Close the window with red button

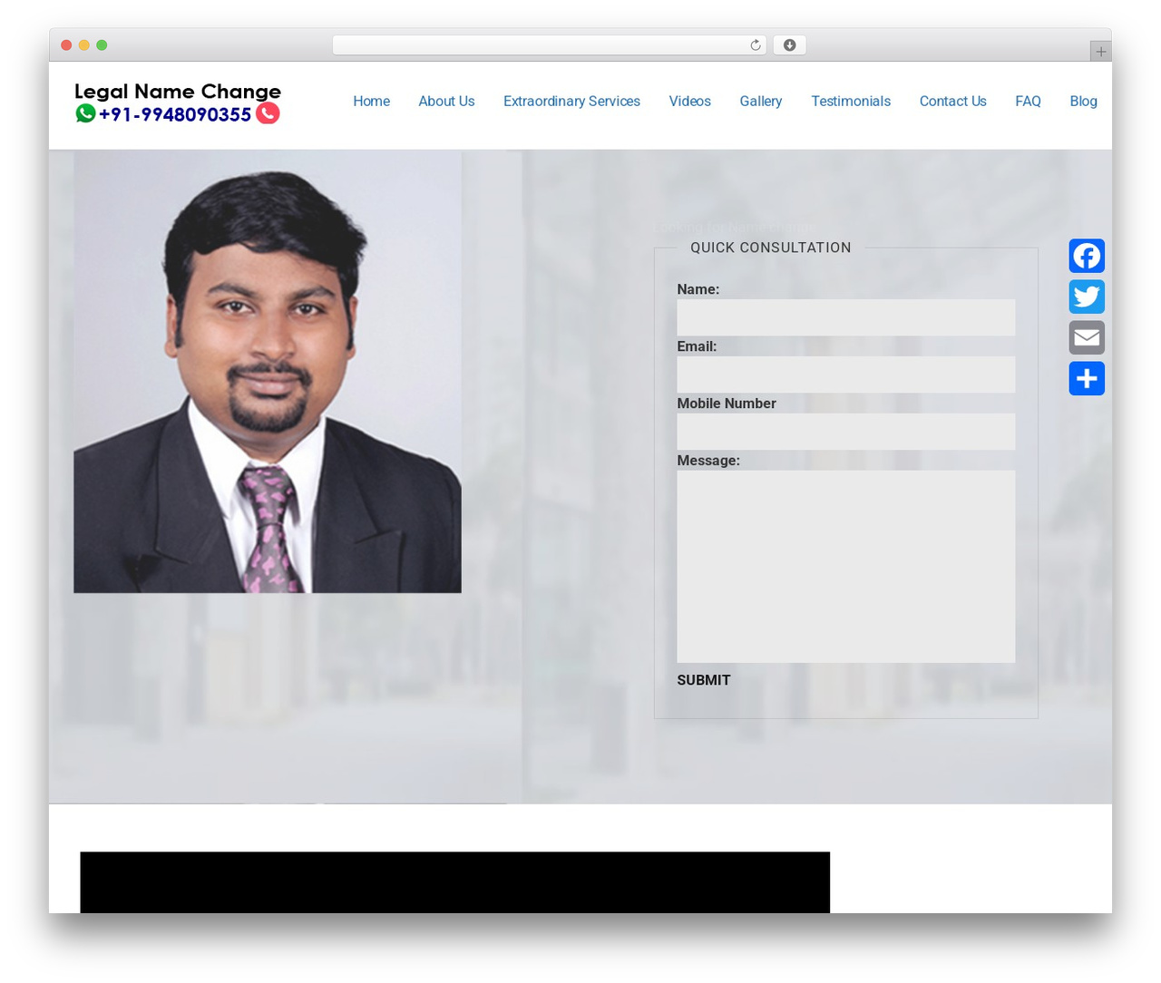[x=66, y=45]
